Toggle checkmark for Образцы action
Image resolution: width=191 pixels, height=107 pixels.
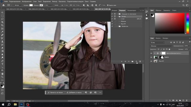tap(112, 21)
